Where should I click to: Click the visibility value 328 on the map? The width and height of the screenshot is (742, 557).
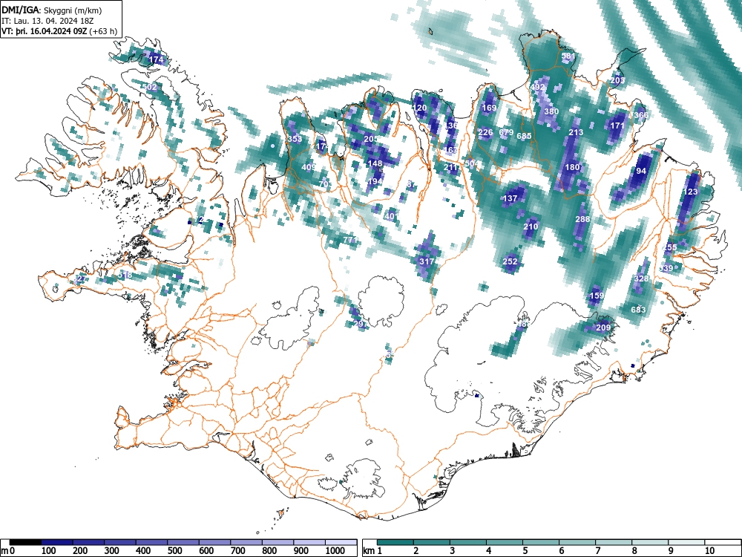click(x=641, y=278)
